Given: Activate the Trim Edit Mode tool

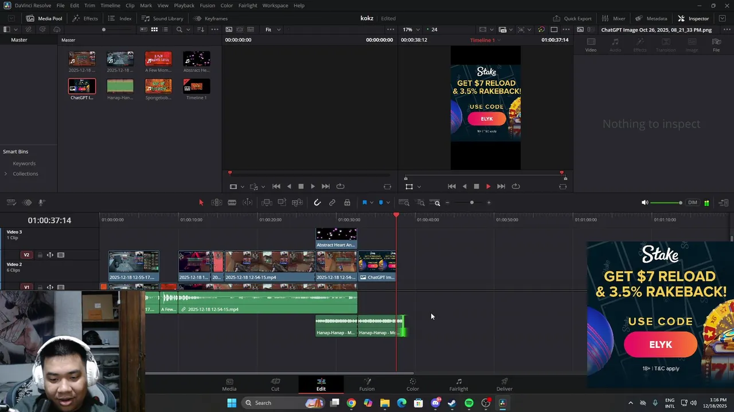Looking at the screenshot, I should pyautogui.click(x=217, y=203).
